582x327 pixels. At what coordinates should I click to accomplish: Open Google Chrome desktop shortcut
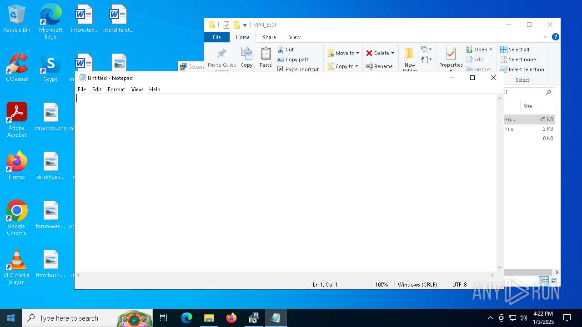(x=17, y=218)
